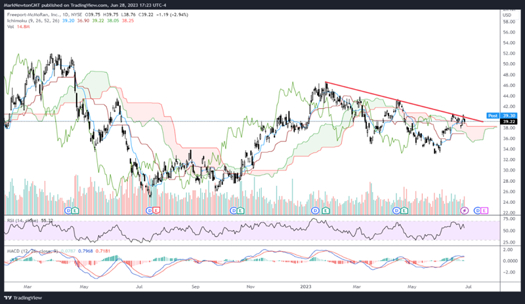Select the Vol 14.8M legend entry

click(18, 26)
